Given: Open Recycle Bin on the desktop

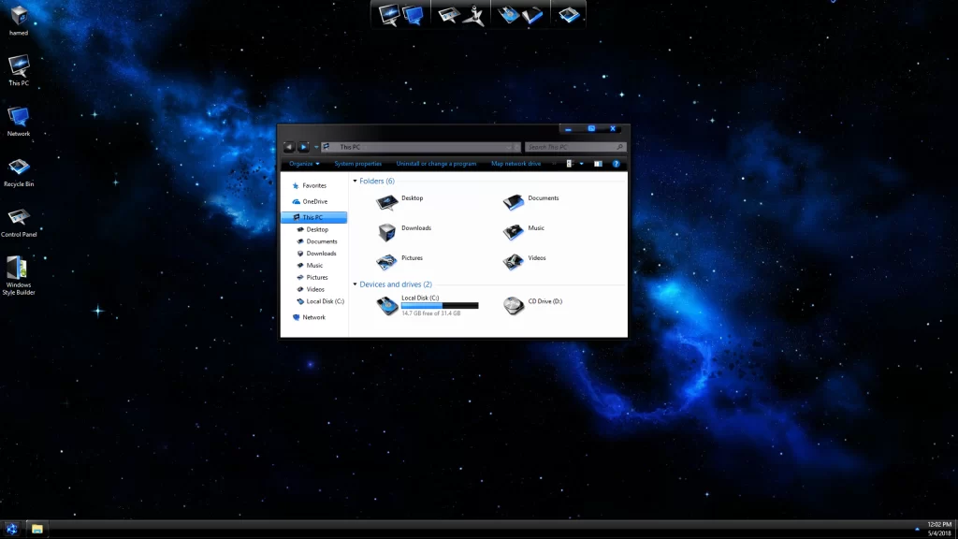Looking at the screenshot, I should tap(19, 168).
